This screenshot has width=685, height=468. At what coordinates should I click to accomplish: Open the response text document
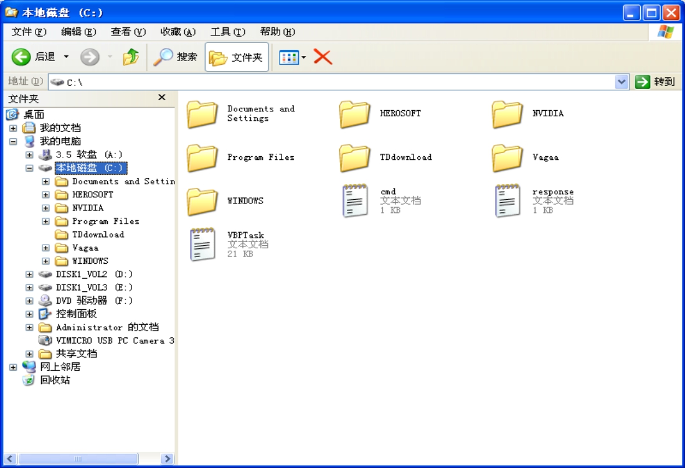coord(507,200)
